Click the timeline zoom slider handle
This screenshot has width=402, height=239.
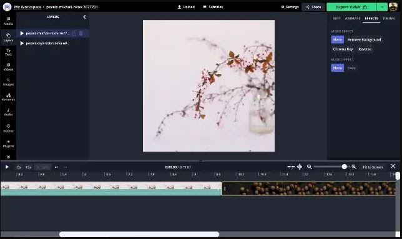pos(345,167)
